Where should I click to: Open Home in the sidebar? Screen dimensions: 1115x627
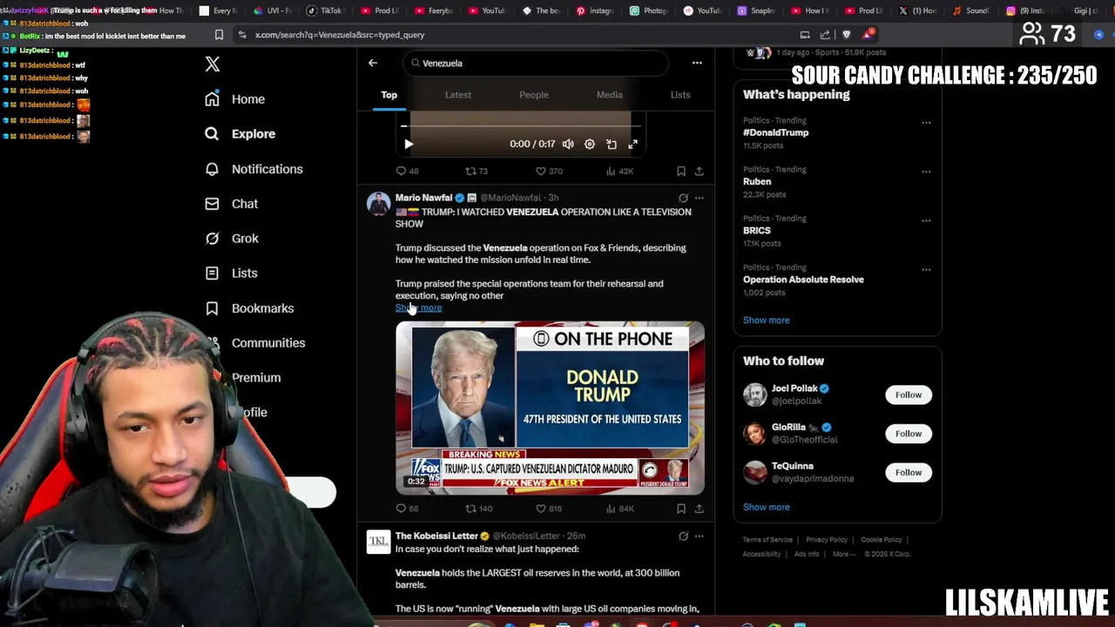(x=234, y=99)
